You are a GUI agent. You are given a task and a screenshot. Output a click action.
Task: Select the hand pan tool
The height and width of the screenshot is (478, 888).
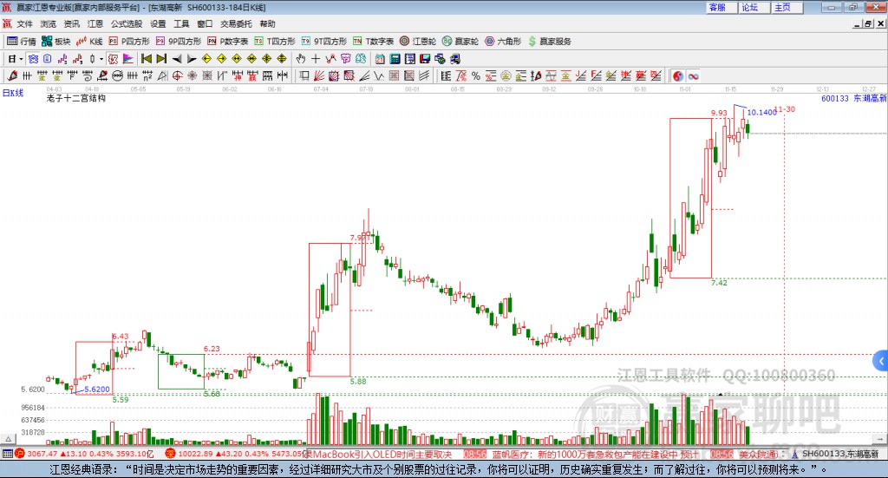coord(301,59)
